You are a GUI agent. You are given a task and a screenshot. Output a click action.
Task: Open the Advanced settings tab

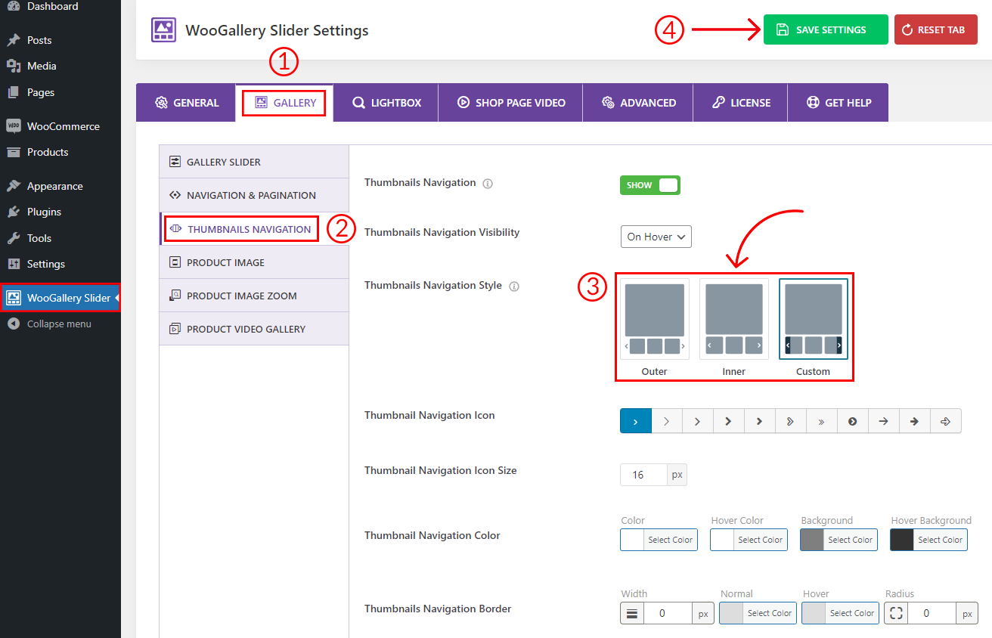click(637, 102)
